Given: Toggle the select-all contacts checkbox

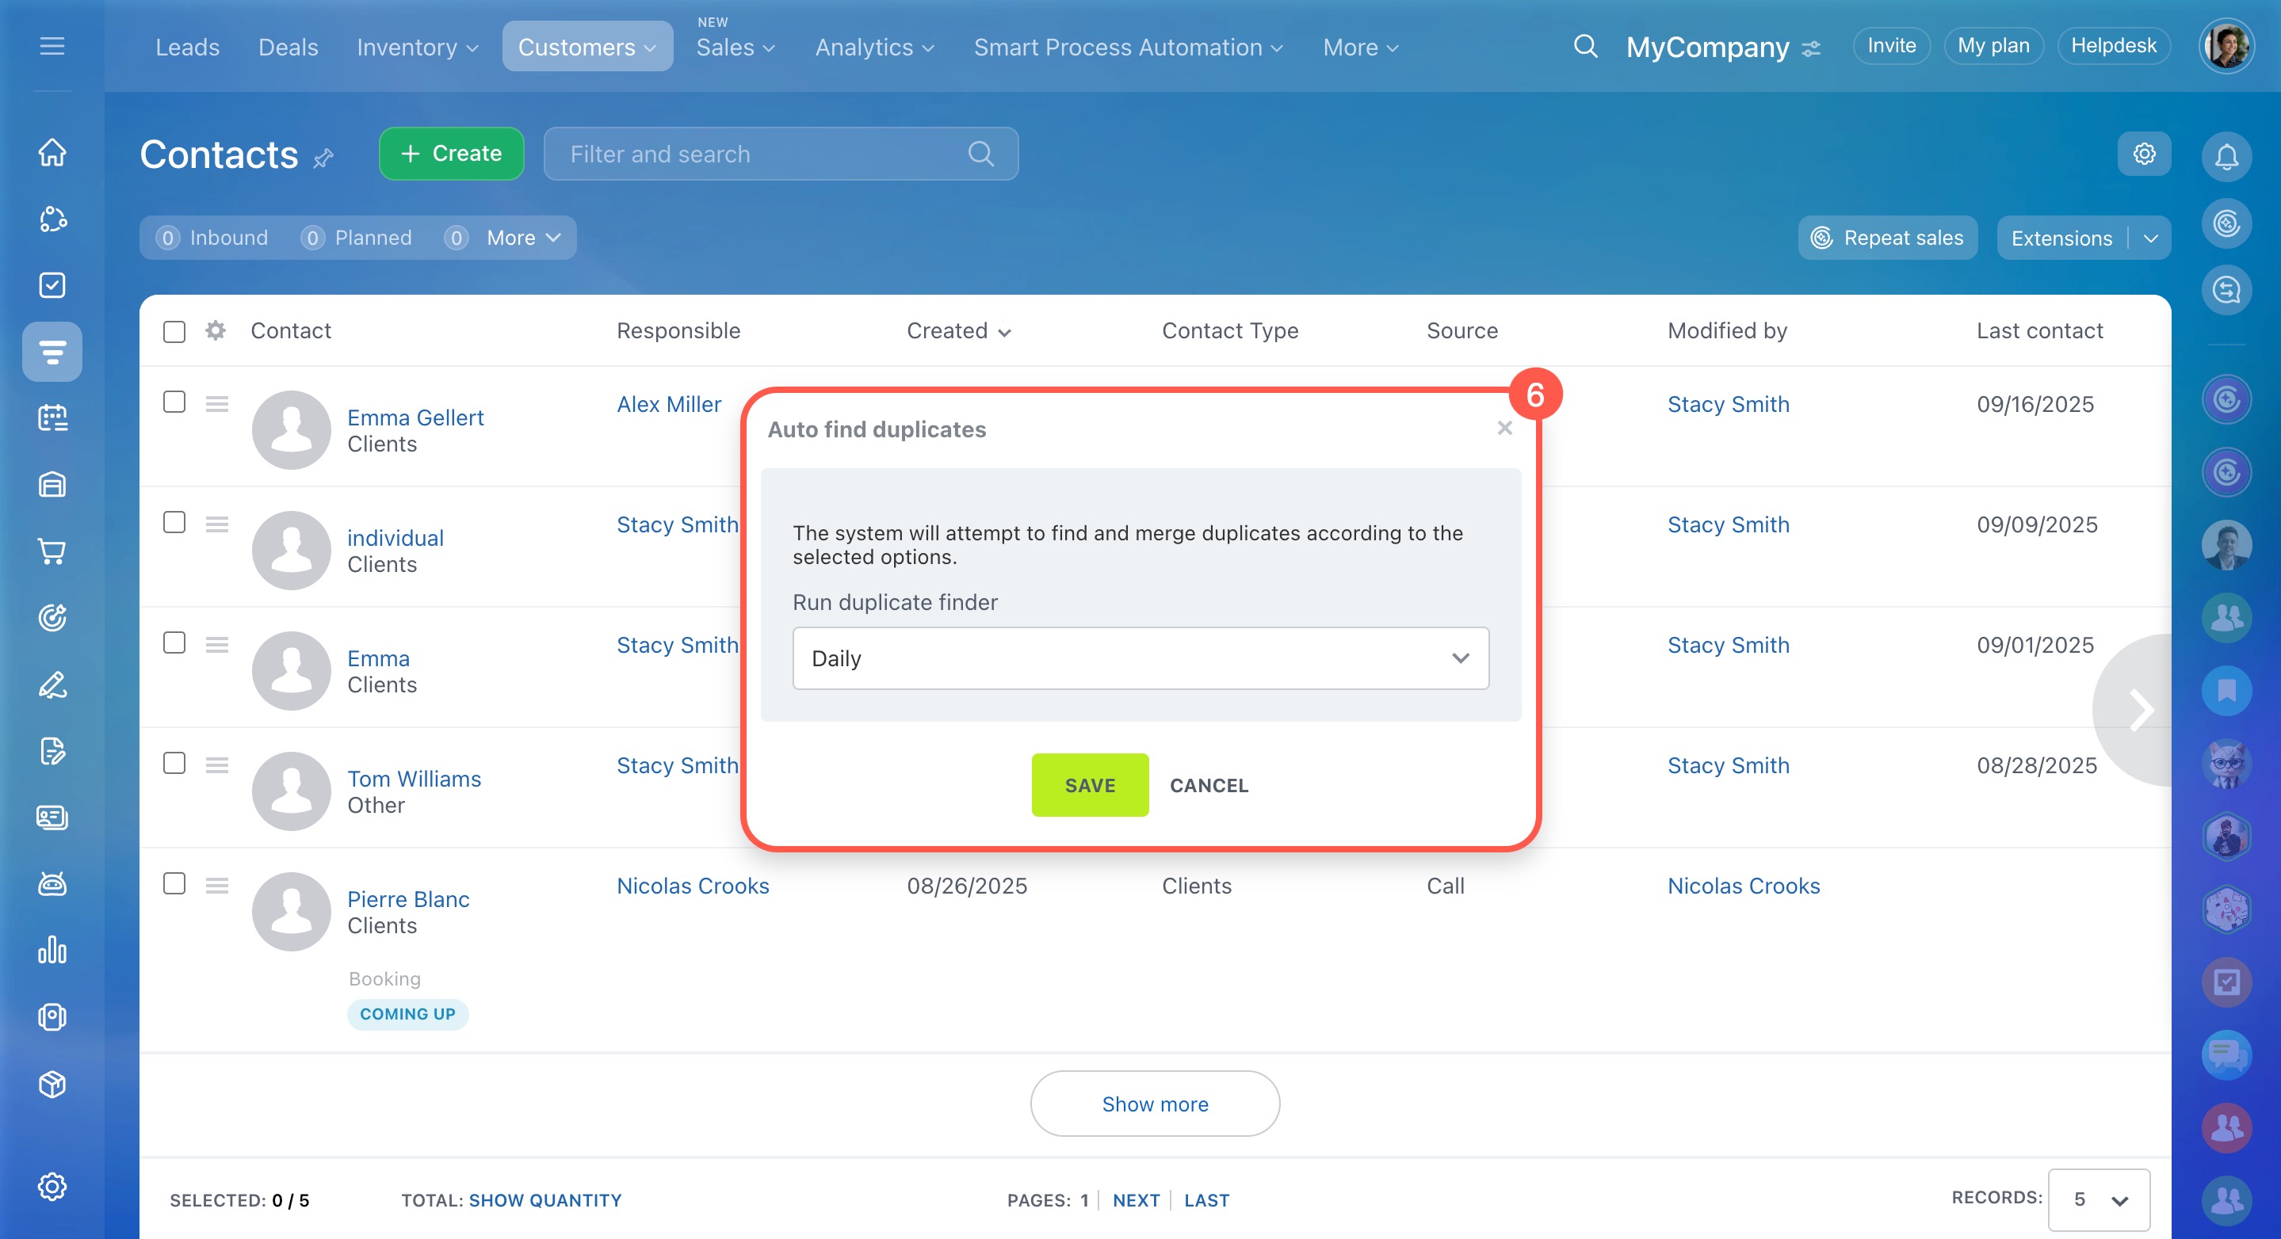Looking at the screenshot, I should [174, 331].
